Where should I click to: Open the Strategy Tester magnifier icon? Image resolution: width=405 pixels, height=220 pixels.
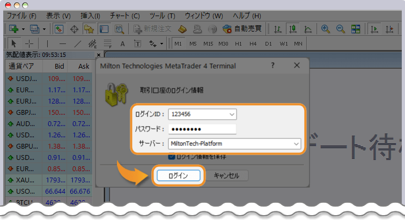pyautogui.click(x=119, y=29)
